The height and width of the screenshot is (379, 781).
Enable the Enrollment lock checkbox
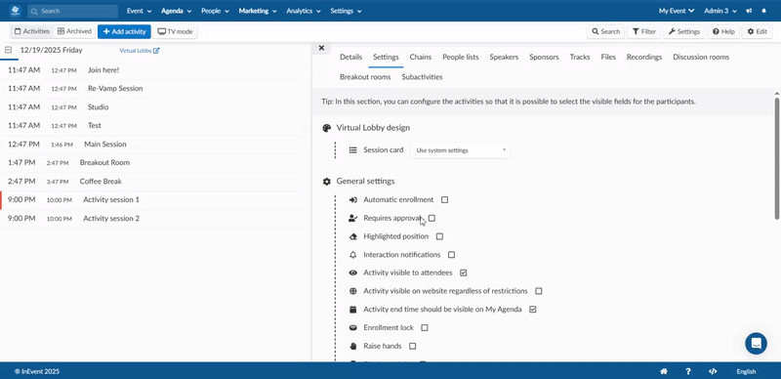point(425,327)
